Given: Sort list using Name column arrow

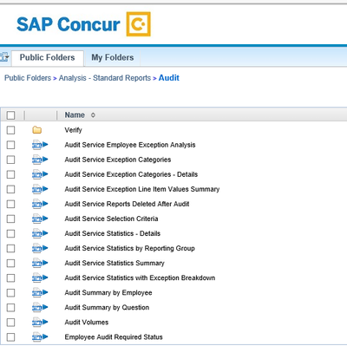Looking at the screenshot, I should (x=93, y=115).
